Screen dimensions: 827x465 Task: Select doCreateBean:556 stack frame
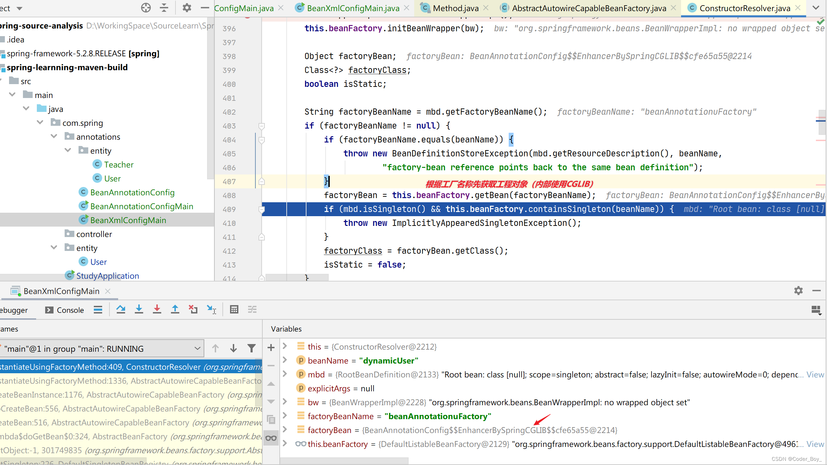(x=131, y=409)
